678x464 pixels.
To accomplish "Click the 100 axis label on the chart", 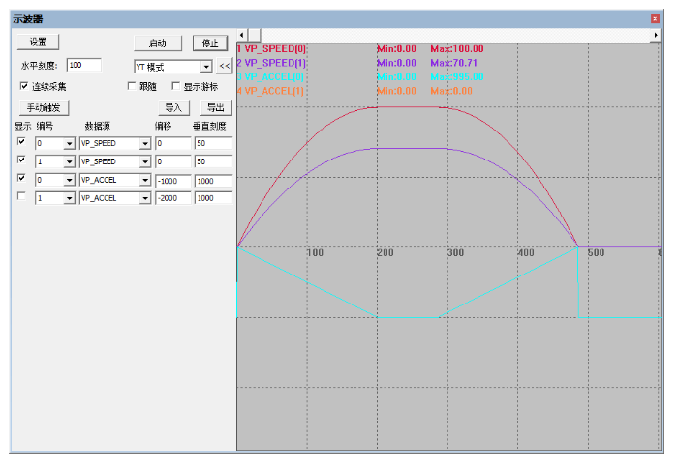I will [315, 253].
